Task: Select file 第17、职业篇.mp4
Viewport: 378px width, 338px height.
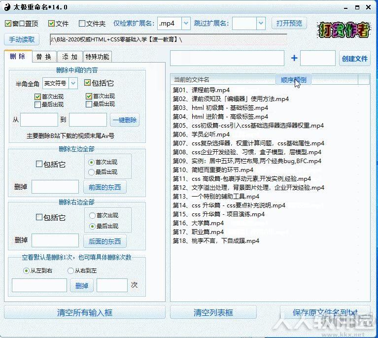Action: click(198, 232)
